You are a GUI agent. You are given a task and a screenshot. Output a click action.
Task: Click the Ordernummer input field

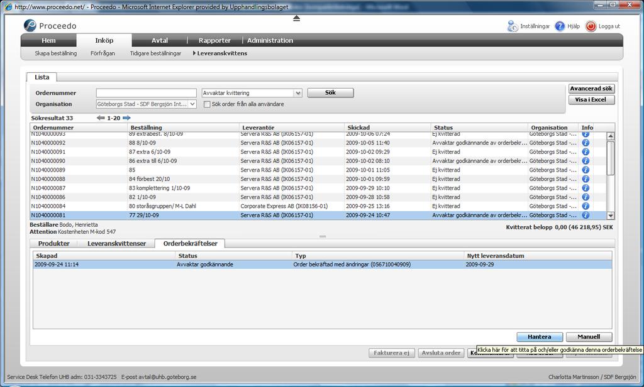146,93
